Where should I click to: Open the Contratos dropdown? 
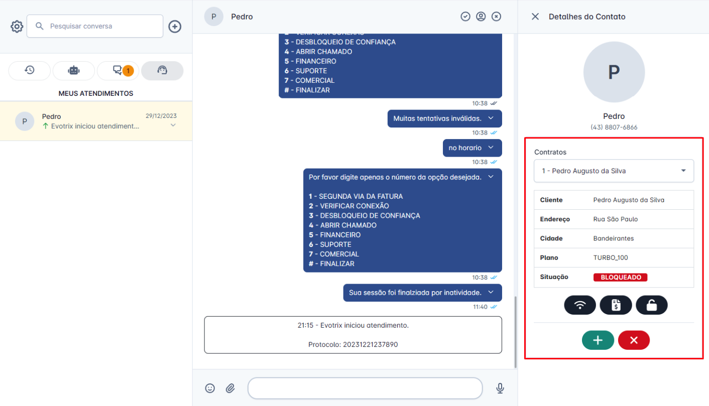pyautogui.click(x=614, y=171)
